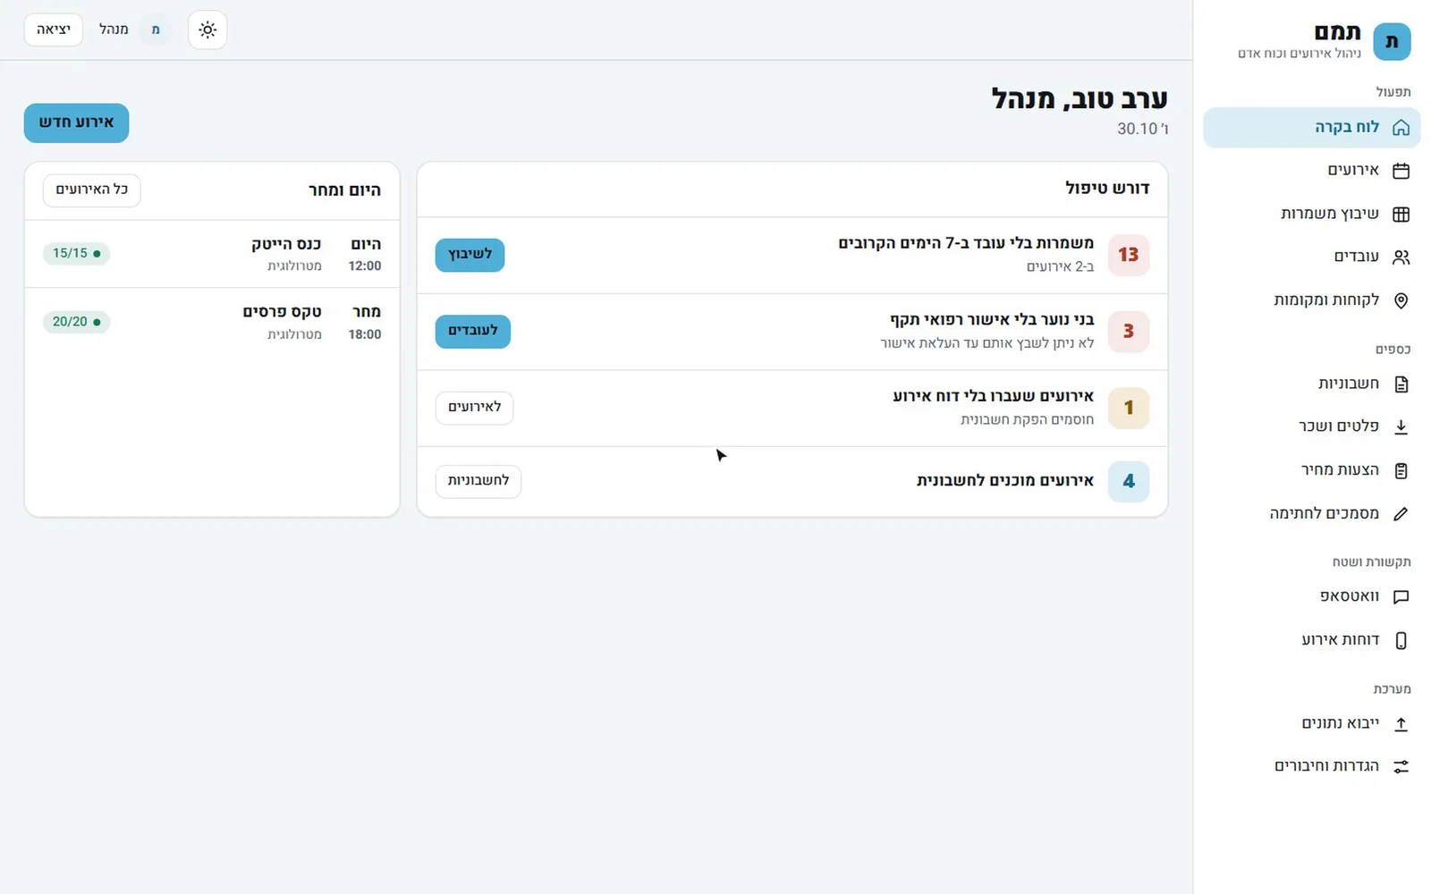This screenshot has width=1431, height=894.
Task: Click the yellow 1 count badge
Action: tap(1129, 408)
